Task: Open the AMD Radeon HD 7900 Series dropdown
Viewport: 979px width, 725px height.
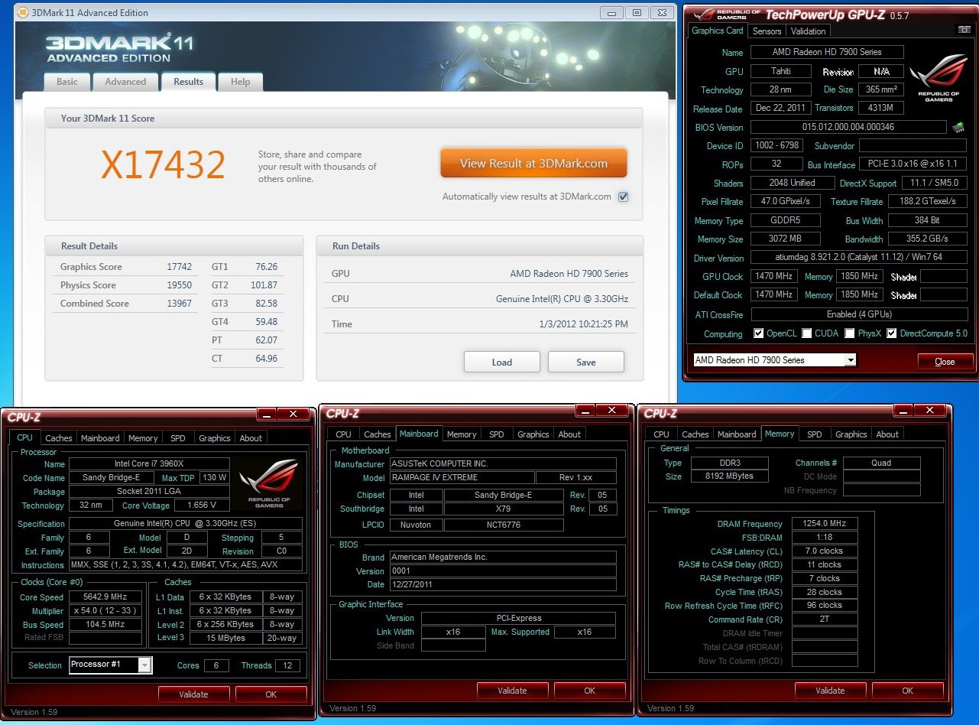Action: 850,360
